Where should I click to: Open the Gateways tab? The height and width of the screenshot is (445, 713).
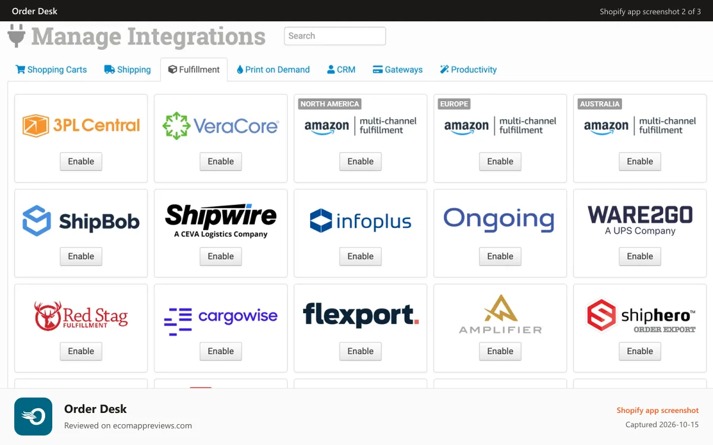(397, 69)
